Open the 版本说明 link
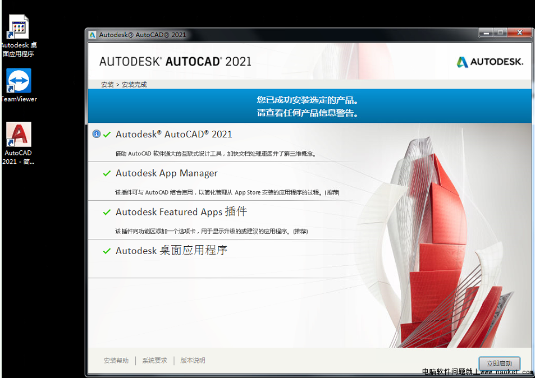This screenshot has height=378, width=535. coord(193,361)
